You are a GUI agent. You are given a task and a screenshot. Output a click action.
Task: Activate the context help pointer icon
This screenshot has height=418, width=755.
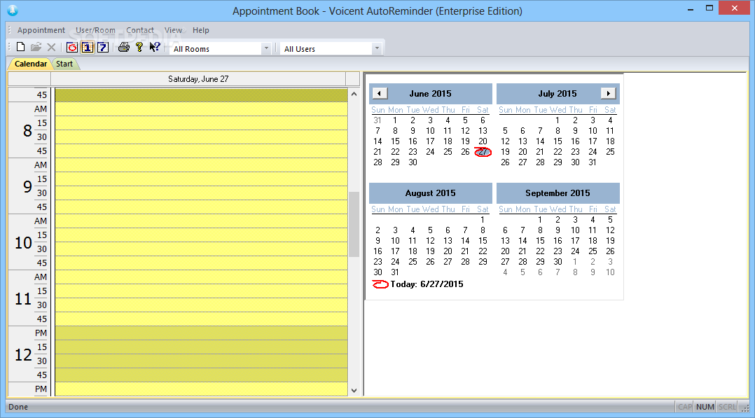click(155, 47)
